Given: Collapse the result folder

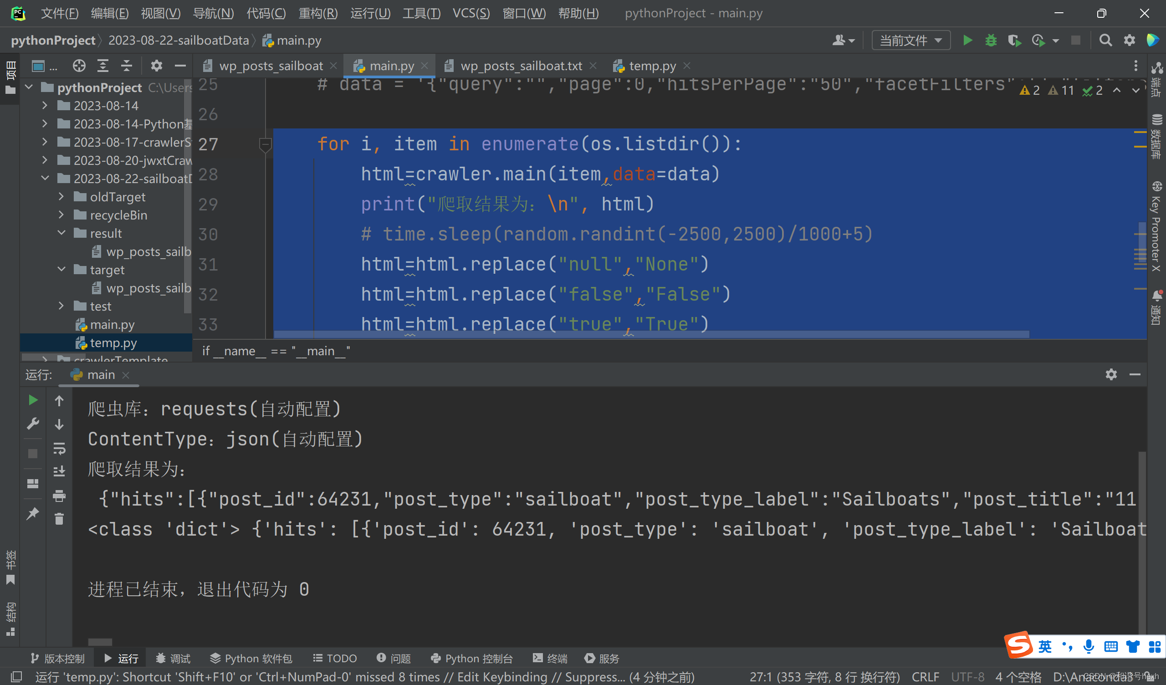Looking at the screenshot, I should coord(61,233).
